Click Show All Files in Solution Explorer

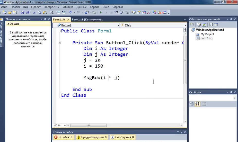(x=199, y=25)
